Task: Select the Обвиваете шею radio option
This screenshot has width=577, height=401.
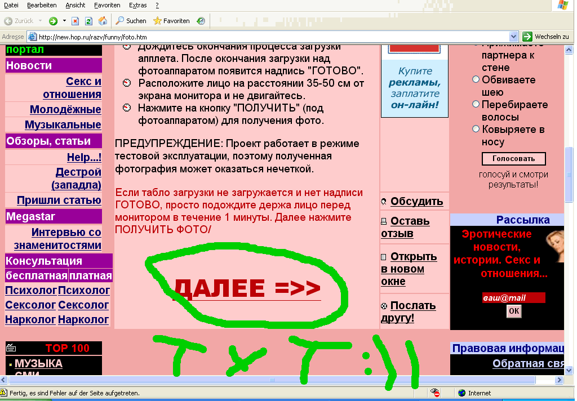Action: tap(476, 79)
